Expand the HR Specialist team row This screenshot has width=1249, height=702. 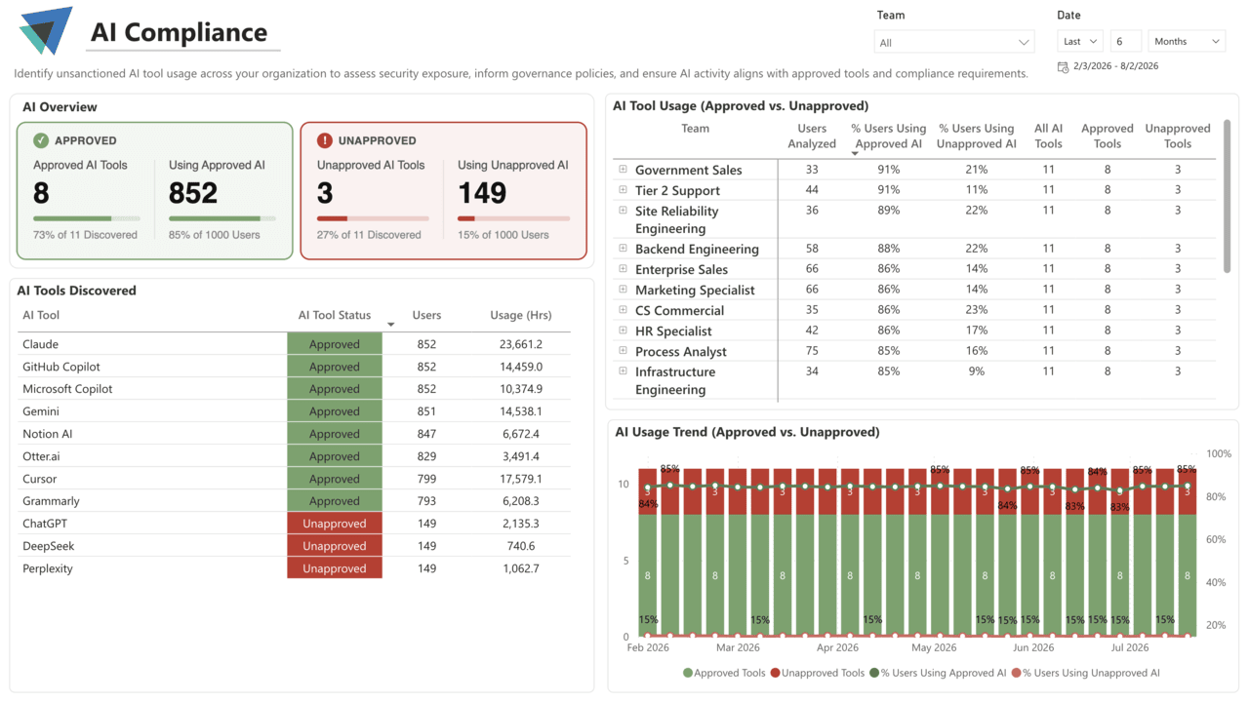[x=623, y=330]
